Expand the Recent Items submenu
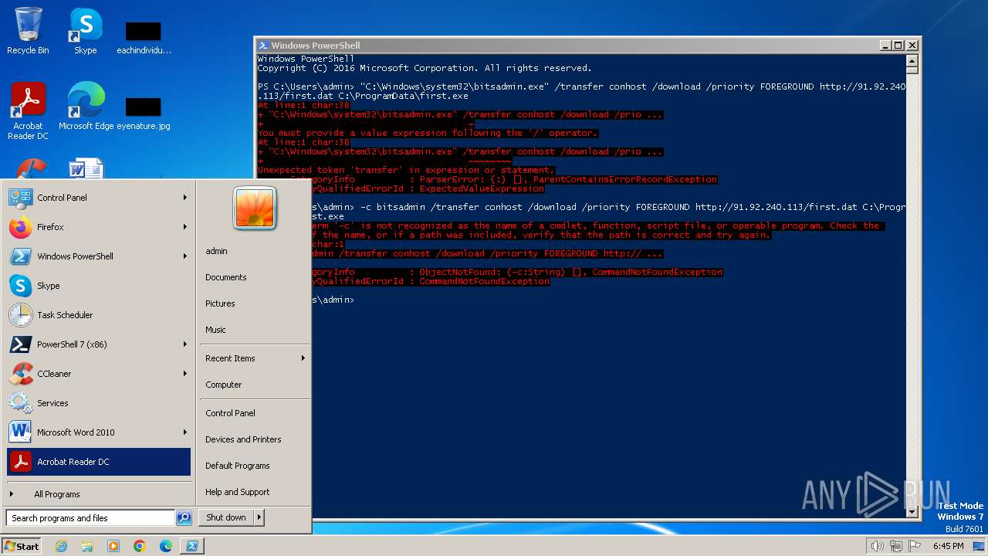The height and width of the screenshot is (556, 988). click(255, 358)
